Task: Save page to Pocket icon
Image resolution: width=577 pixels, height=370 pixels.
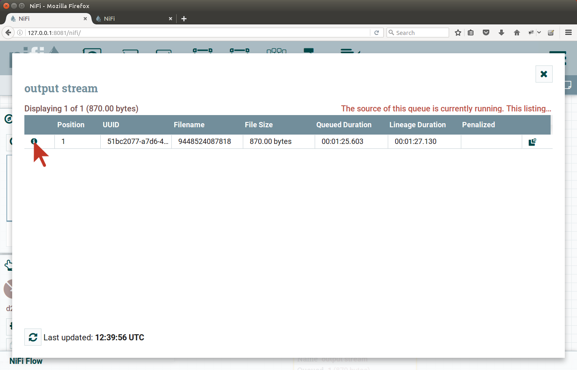Action: [x=486, y=33]
